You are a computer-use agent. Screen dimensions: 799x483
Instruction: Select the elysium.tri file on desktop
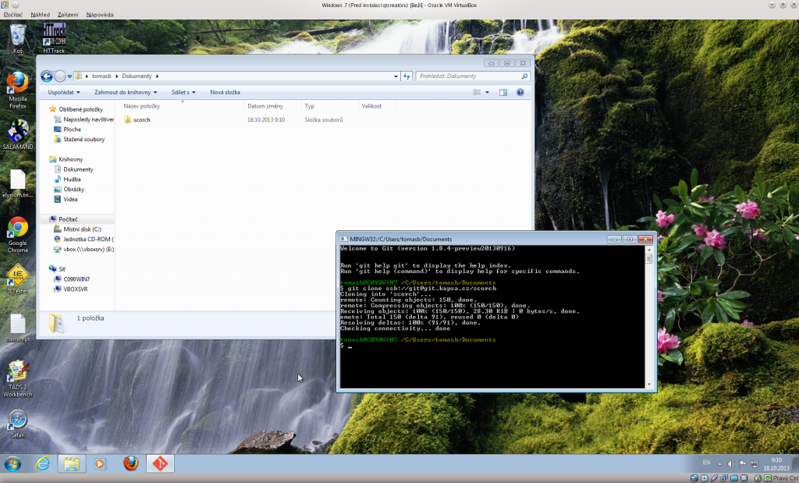pyautogui.click(x=17, y=184)
